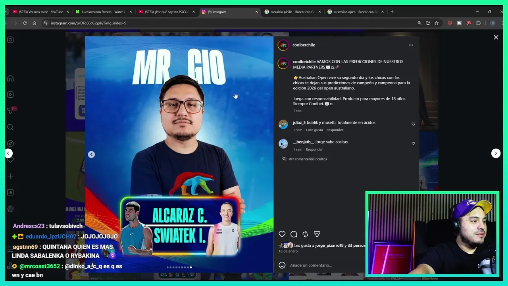This screenshot has height=286, width=508.
Task: Click Mr Gio prediction image
Action: (x=179, y=155)
